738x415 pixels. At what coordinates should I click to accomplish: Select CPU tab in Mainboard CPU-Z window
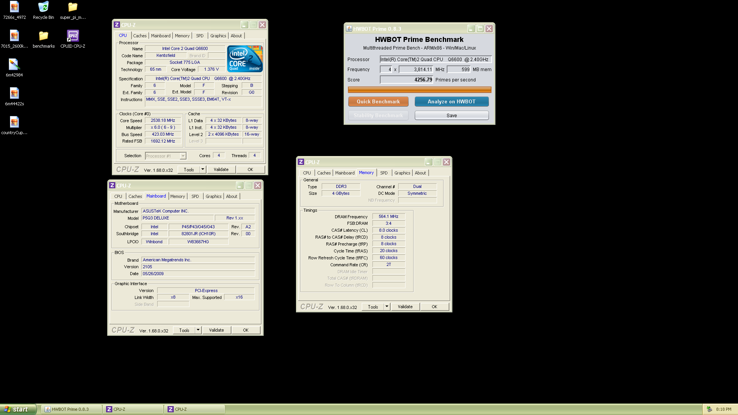pyautogui.click(x=118, y=196)
